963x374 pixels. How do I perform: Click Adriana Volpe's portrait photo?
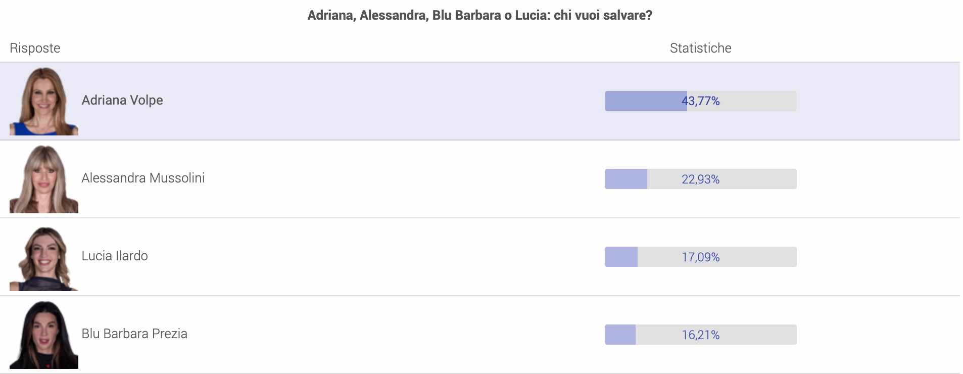[x=44, y=101]
